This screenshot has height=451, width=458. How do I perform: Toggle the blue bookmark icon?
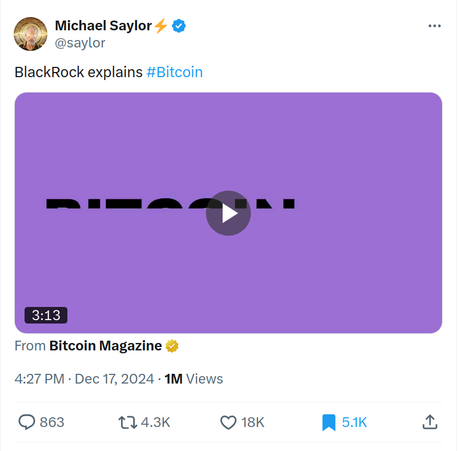328,422
